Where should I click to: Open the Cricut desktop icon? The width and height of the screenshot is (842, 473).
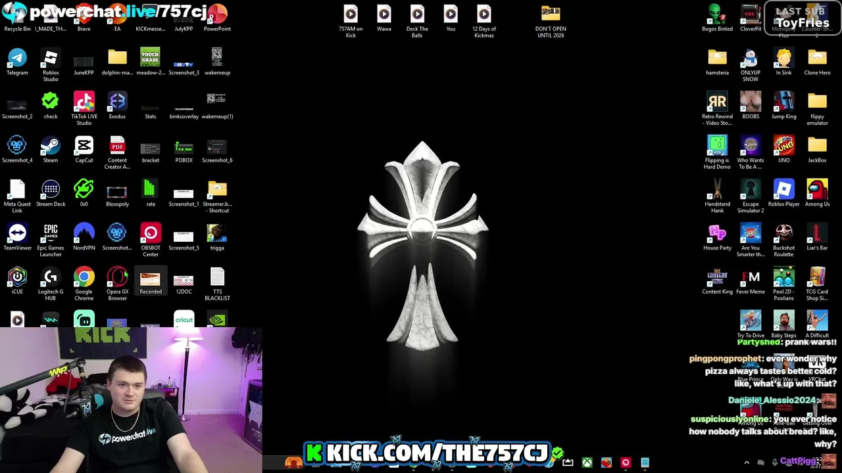click(184, 319)
